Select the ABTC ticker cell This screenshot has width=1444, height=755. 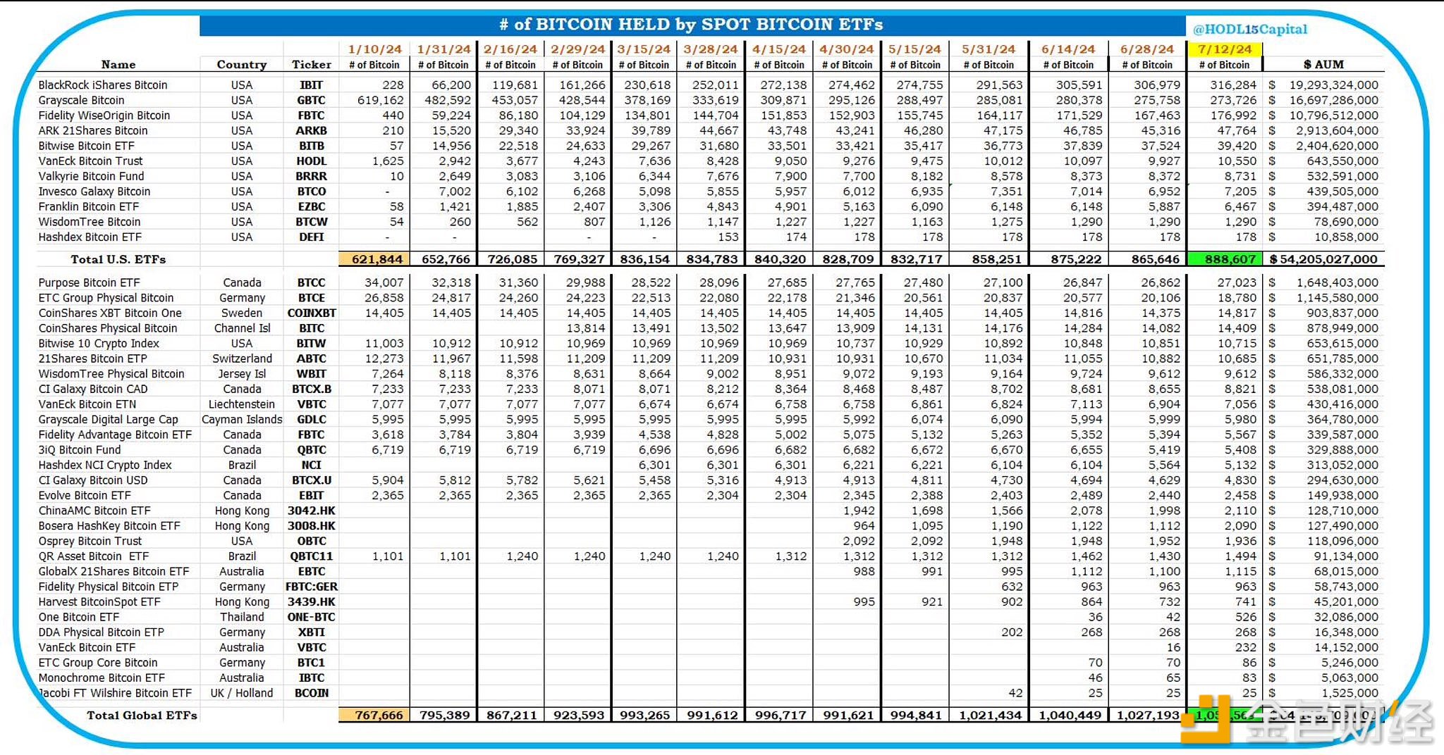pyautogui.click(x=311, y=359)
